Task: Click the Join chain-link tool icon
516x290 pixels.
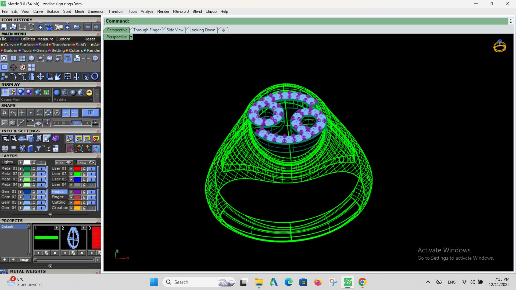Action: click(67, 77)
